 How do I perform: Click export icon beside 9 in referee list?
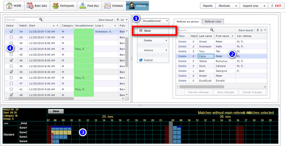(x=258, y=30)
